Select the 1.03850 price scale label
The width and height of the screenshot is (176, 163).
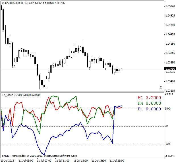point(170,63)
